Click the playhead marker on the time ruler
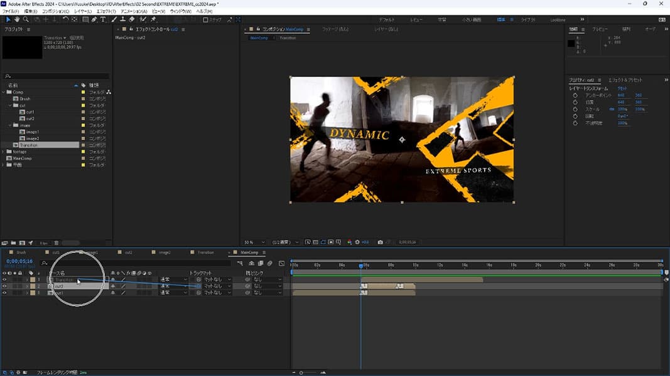Screen dimensions: 670x376 point(361,265)
